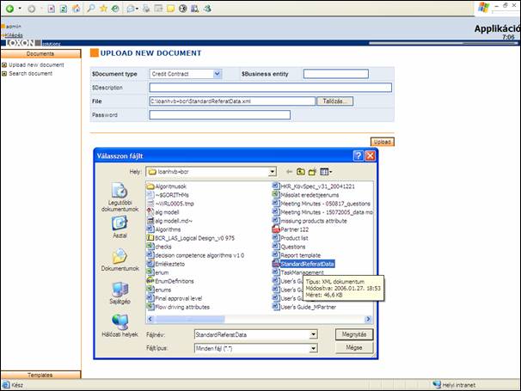Click the help question mark in dialog title
This screenshot has height=391, width=521.
(x=358, y=156)
